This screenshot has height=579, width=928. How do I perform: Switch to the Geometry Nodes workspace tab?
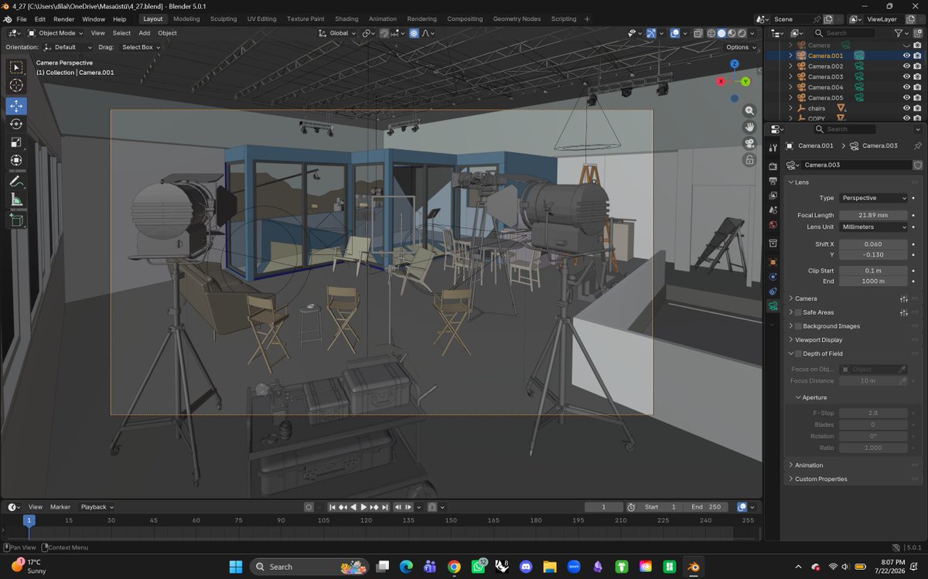517,19
